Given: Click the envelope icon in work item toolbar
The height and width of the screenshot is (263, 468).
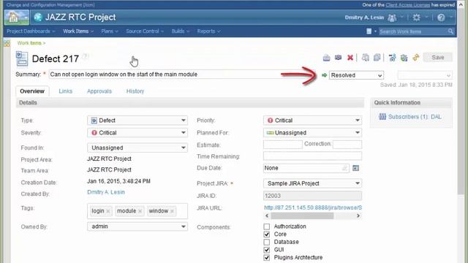Looking at the screenshot, I should pyautogui.click(x=338, y=57).
